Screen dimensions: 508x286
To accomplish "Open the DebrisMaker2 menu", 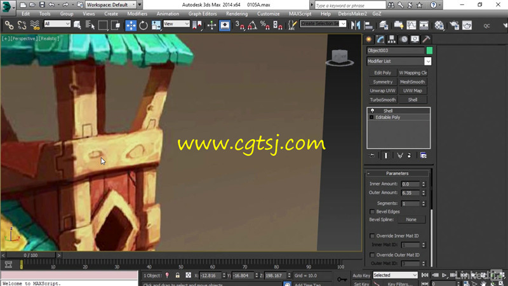I will click(352, 13).
